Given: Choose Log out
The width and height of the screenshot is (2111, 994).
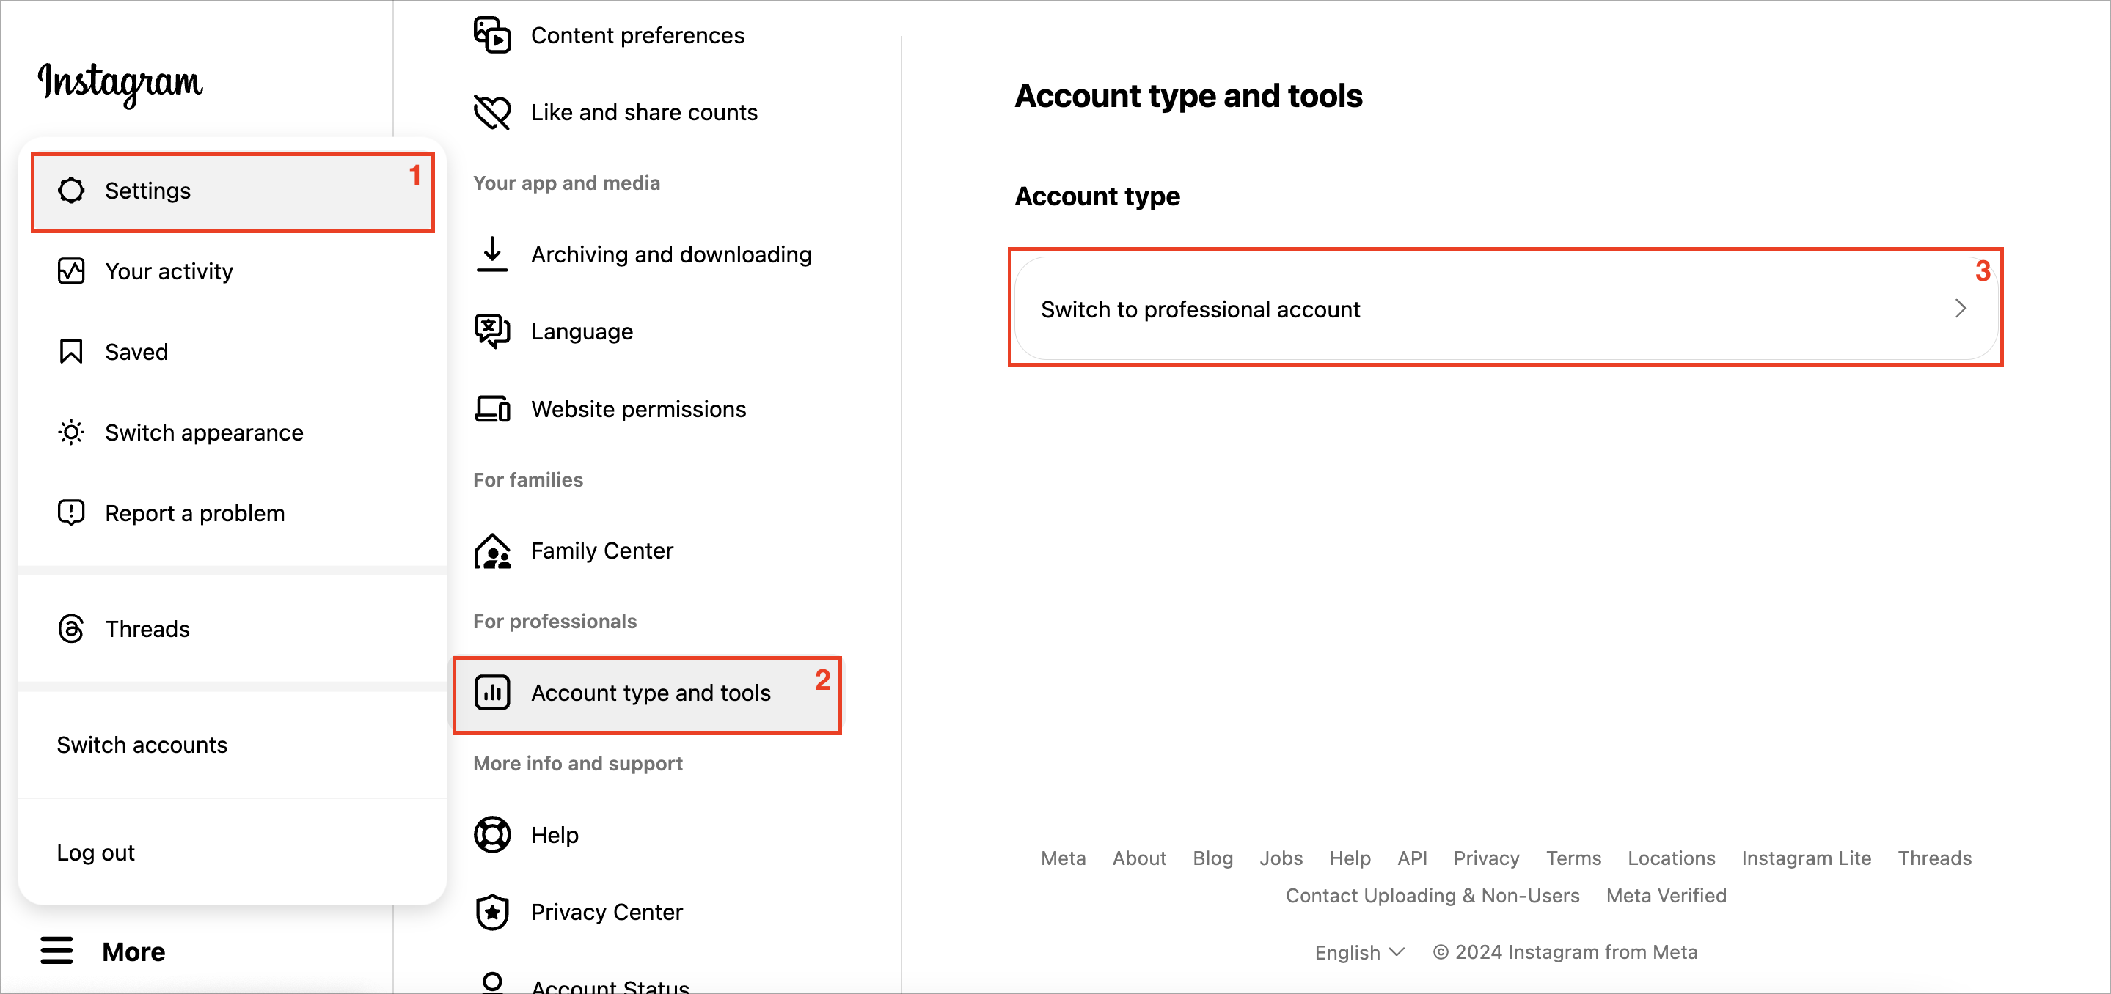Looking at the screenshot, I should (233, 853).
